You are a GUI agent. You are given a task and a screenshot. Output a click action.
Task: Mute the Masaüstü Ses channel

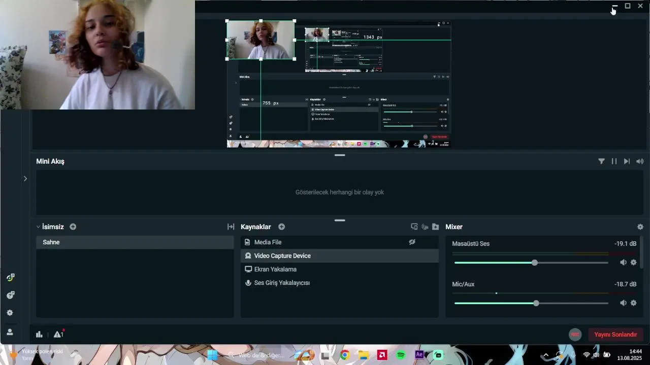pos(623,263)
